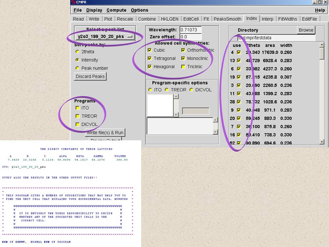The height and width of the screenshot is (247, 329).
Task: Click Write file(s) & Run button
Action: tap(105, 132)
